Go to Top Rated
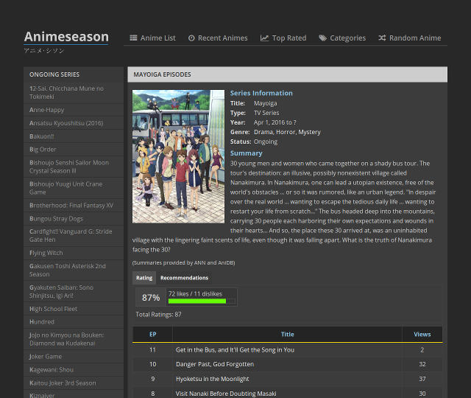This screenshot has height=398, width=471. pyautogui.click(x=283, y=38)
